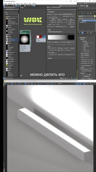
Task: Click the Manipulate button
Action: click(86, 76)
